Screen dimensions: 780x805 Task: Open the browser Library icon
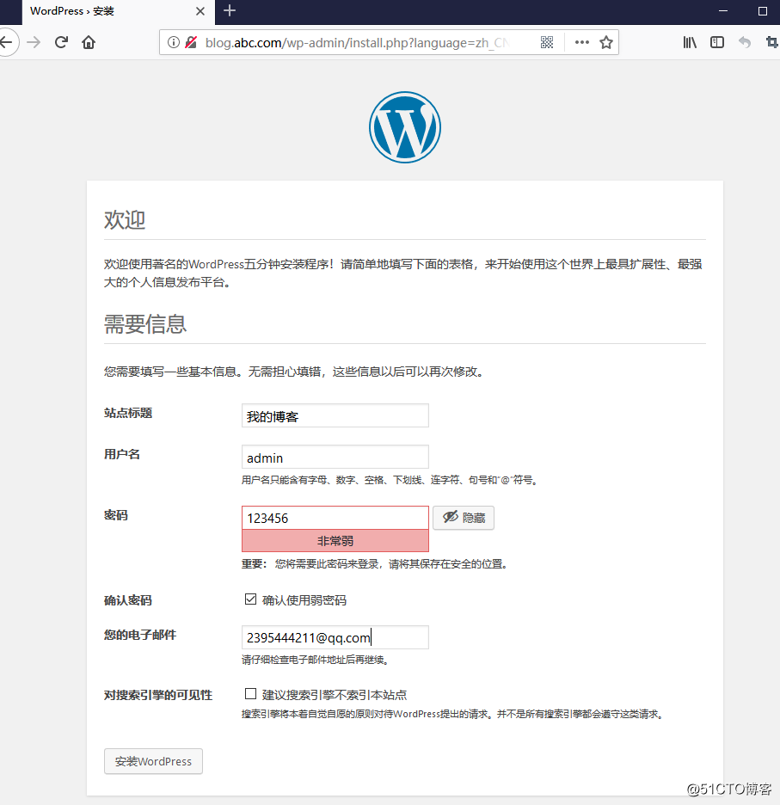point(690,42)
